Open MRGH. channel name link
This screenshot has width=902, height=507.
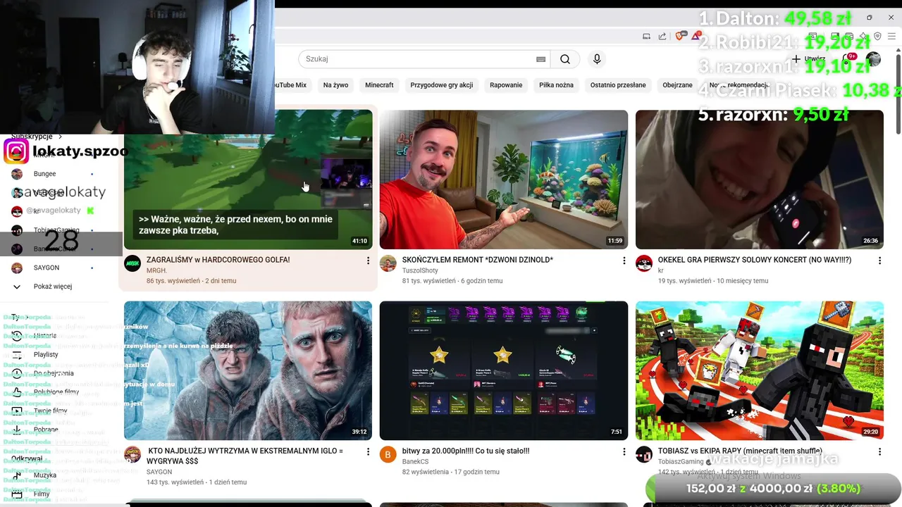tap(156, 270)
